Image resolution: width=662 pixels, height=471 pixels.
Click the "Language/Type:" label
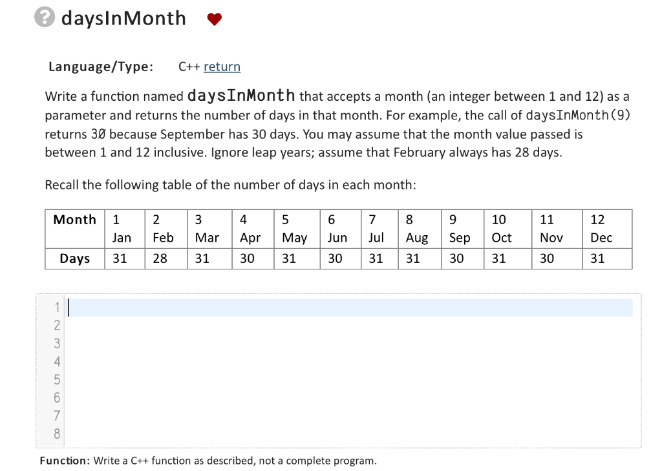[x=100, y=67]
